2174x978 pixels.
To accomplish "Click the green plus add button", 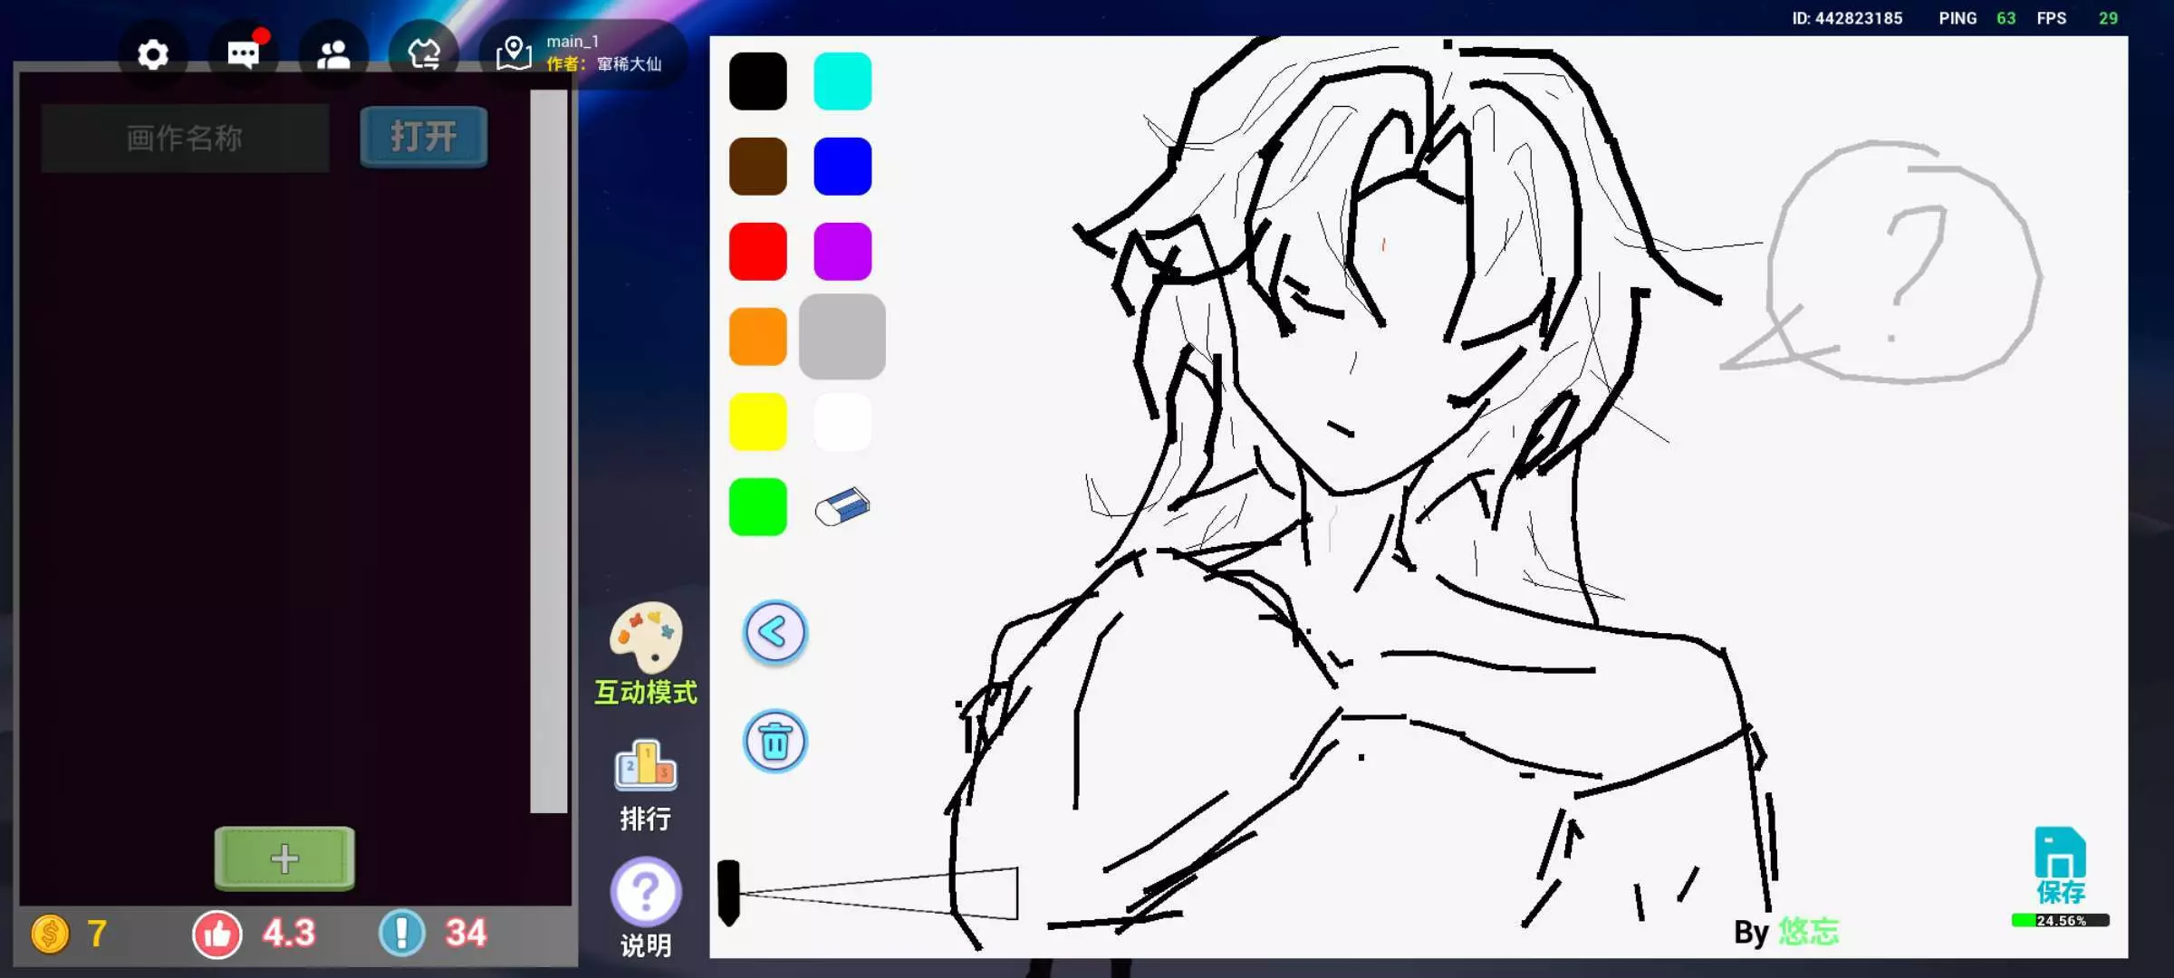I will pos(284,858).
